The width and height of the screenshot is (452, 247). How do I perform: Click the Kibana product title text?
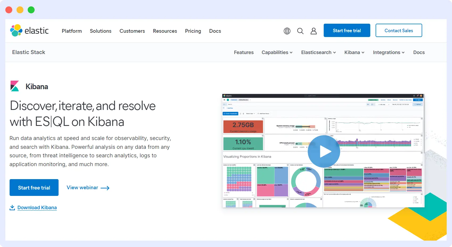(x=37, y=87)
